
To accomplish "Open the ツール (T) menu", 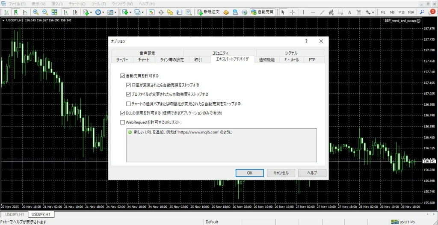I will pyautogui.click(x=99, y=4).
